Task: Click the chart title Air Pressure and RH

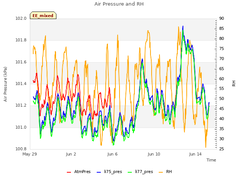Action: point(119,4)
